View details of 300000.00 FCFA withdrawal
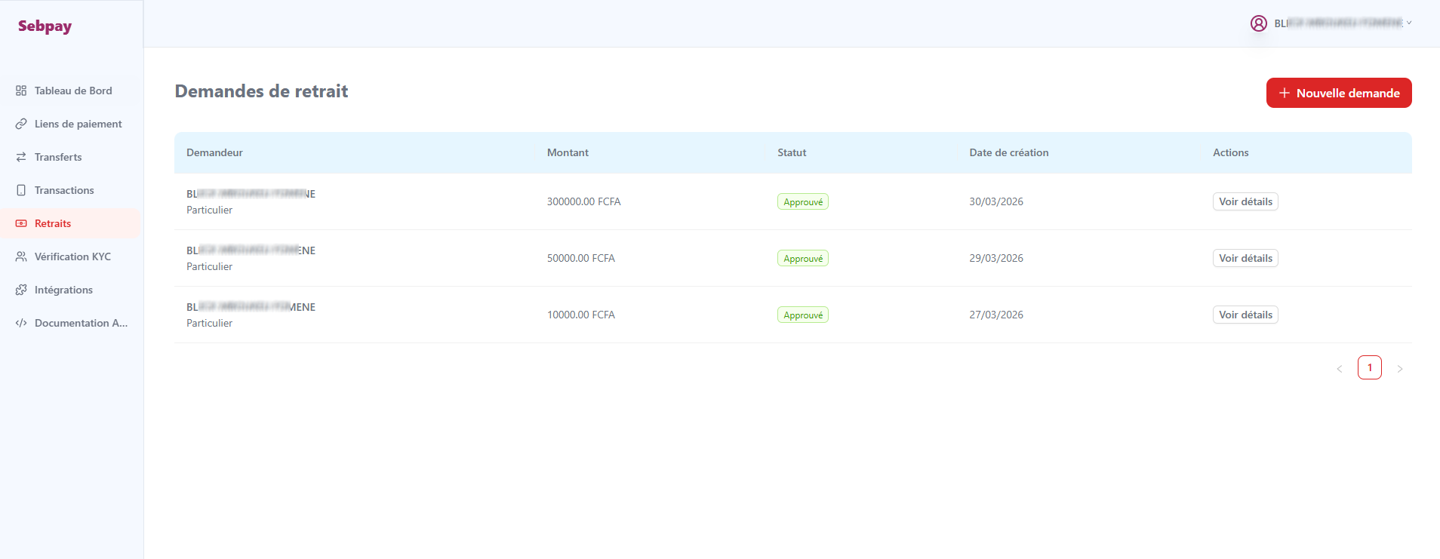1440x559 pixels. [x=1245, y=201]
